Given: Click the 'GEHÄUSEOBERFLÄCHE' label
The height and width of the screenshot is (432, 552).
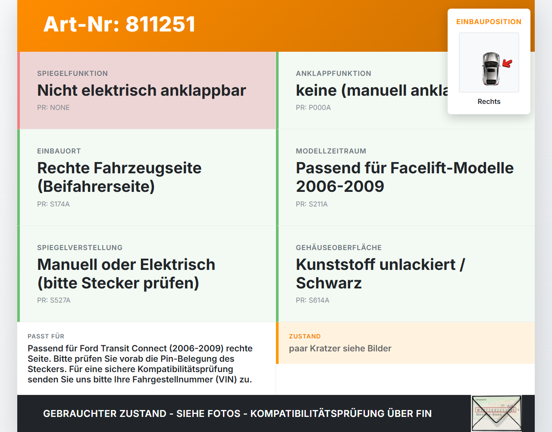Looking at the screenshot, I should pyautogui.click(x=339, y=247).
